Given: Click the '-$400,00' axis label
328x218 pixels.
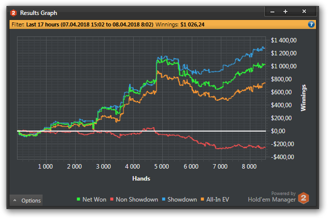Looking at the screenshot, I should (282, 157).
